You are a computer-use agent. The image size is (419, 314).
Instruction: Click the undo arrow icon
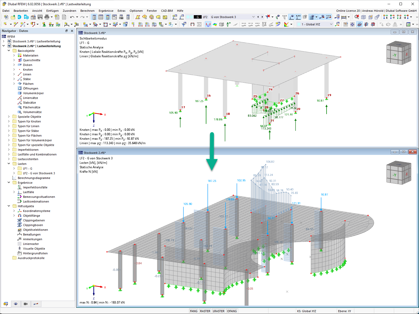coord(72,17)
